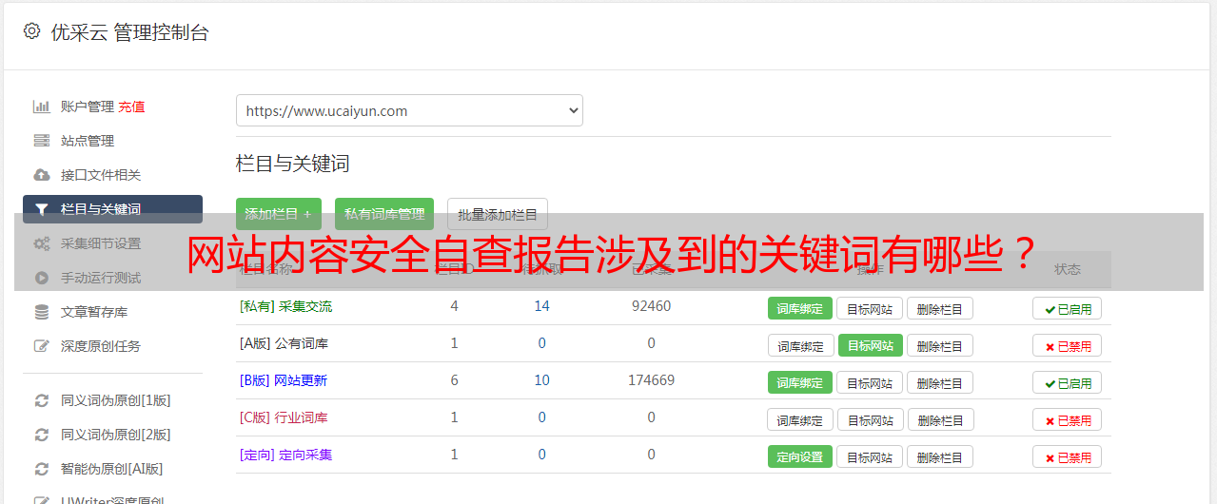Viewport: 1217px width, 504px height.
Task: Click the server icon for 站点管理
Action: (42, 141)
